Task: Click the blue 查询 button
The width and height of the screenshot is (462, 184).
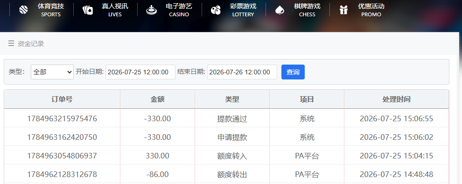Action: (x=293, y=72)
